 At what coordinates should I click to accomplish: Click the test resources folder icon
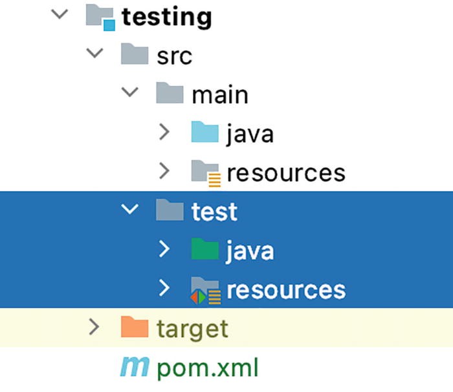[206, 291]
